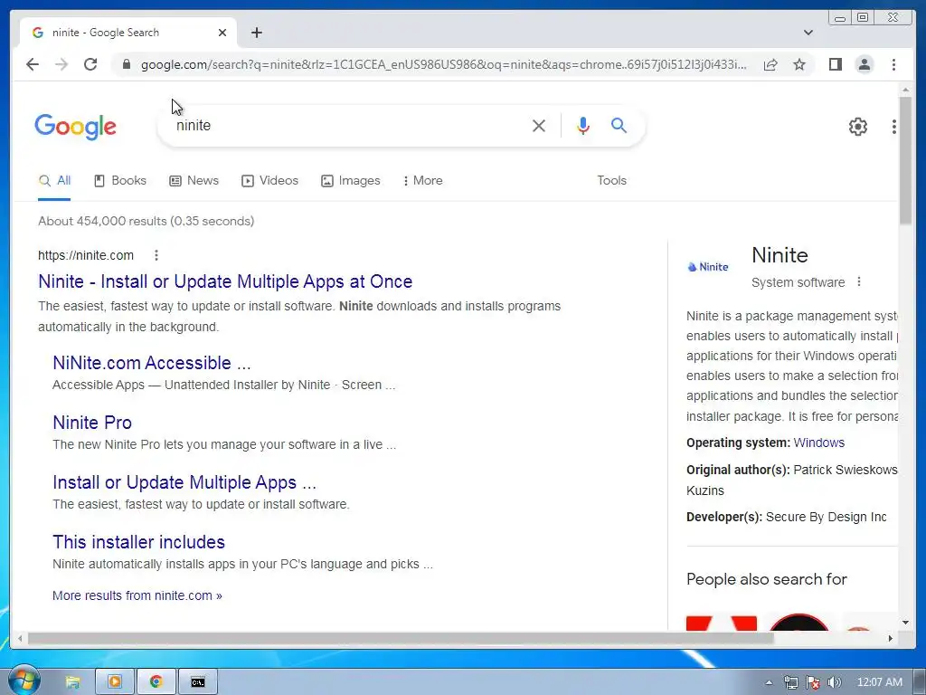
Task: Open Ninite - Install or Update Multiple Apps result
Action: (x=225, y=281)
